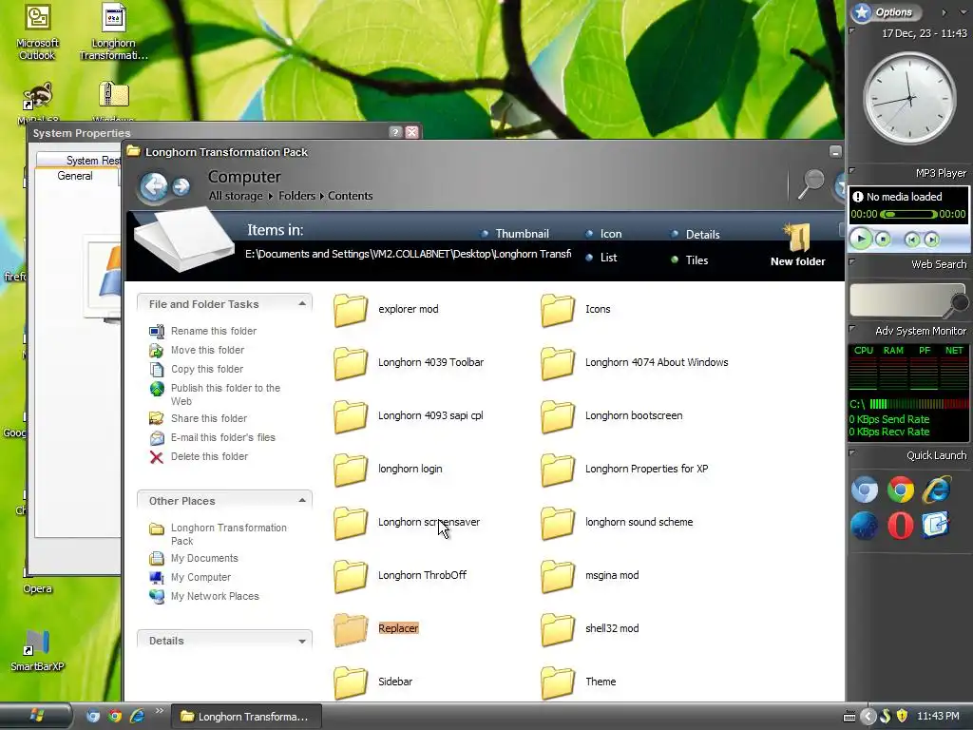Click the taskbar clock showing 11:43 PM
Screen dimensions: 973x730
pyautogui.click(x=938, y=717)
